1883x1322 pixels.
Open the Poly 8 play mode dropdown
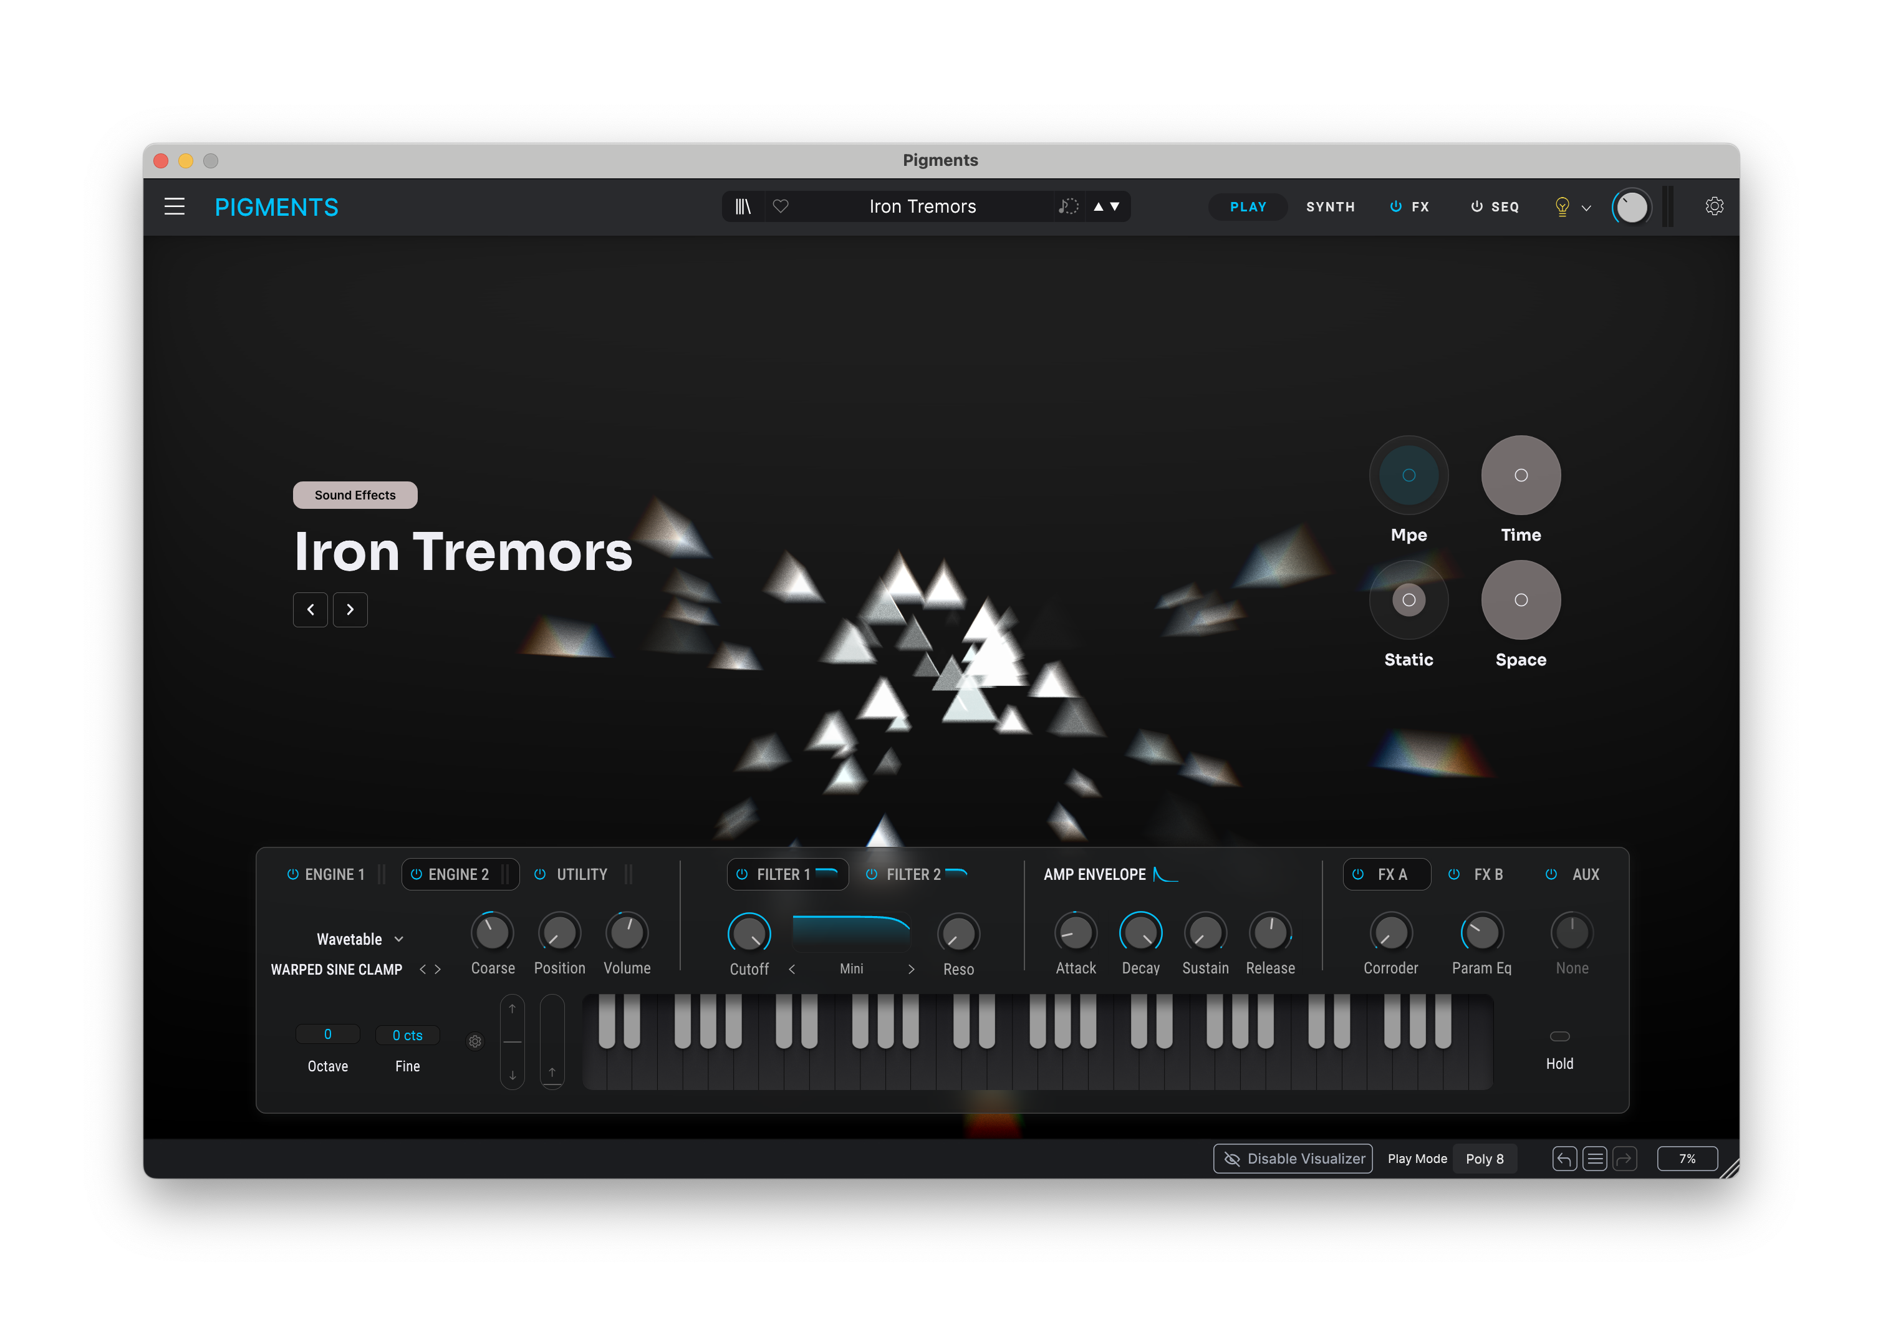tap(1485, 1159)
